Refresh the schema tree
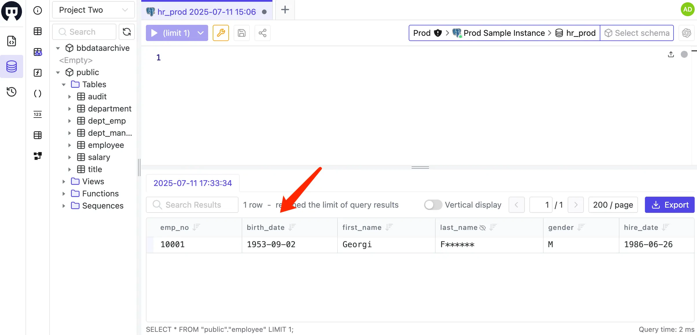This screenshot has width=697, height=335. click(126, 32)
